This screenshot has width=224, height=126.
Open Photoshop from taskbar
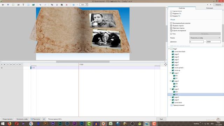point(82,124)
